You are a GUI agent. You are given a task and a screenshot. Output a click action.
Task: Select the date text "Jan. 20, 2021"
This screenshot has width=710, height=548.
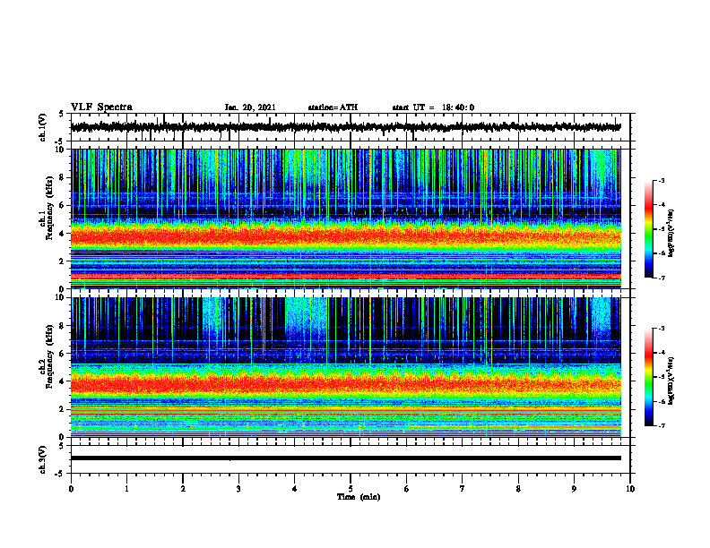(x=250, y=107)
